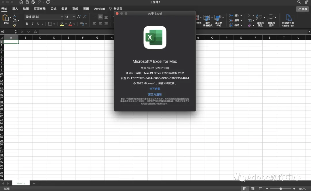
Task: Open the three-dots more commands icon
Action: 54,2
